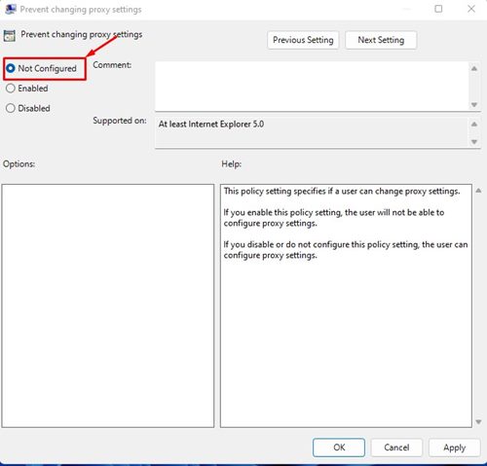This screenshot has height=466, width=487.
Task: Click inside the Comment text field
Action: (x=312, y=87)
